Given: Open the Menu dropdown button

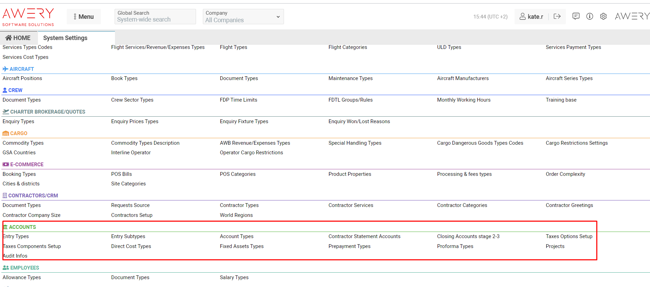Looking at the screenshot, I should pos(84,17).
